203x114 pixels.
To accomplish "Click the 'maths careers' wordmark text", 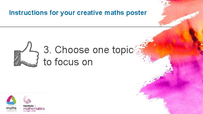I will pyautogui.click(x=11, y=109).
